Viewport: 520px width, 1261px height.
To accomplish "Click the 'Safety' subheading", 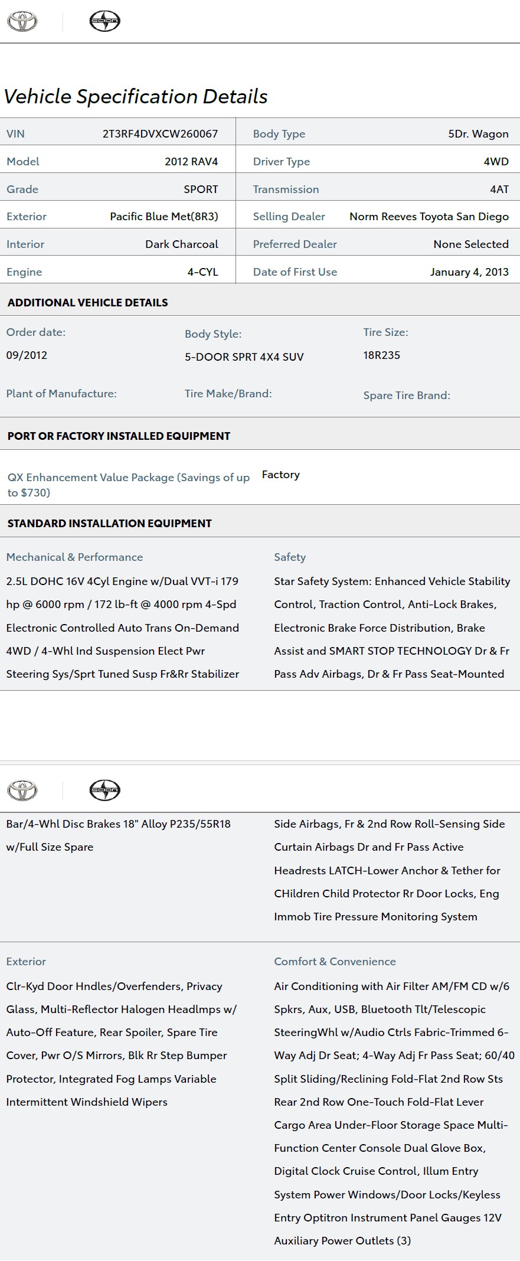I will click(290, 557).
